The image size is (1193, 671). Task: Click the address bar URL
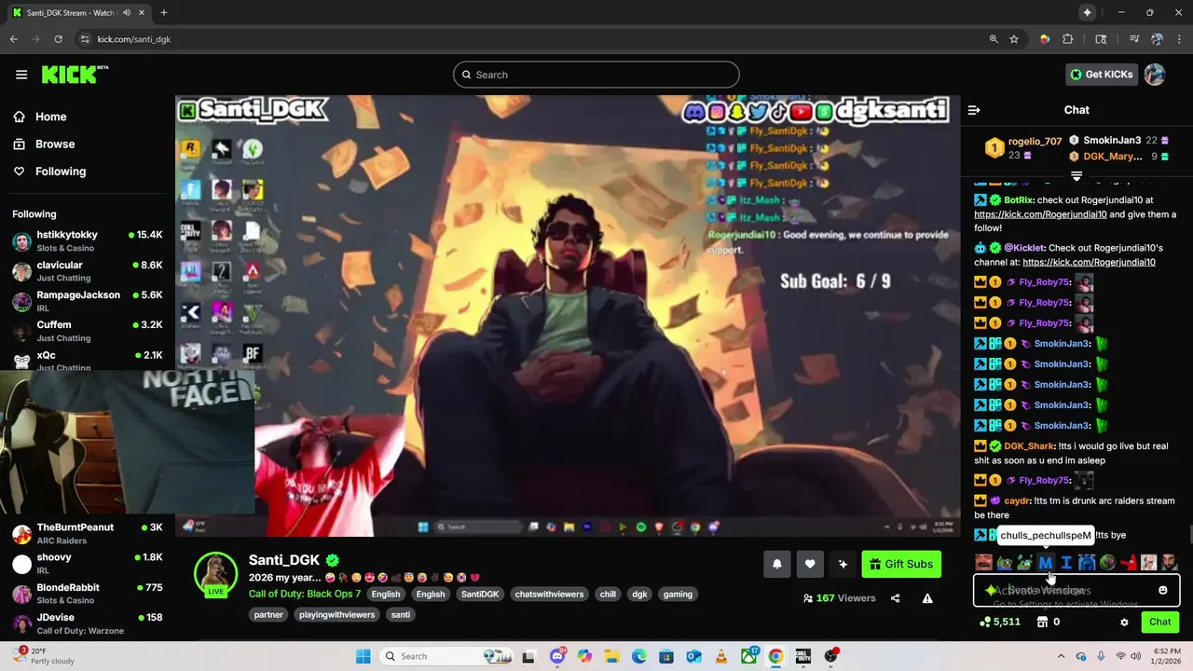point(134,39)
